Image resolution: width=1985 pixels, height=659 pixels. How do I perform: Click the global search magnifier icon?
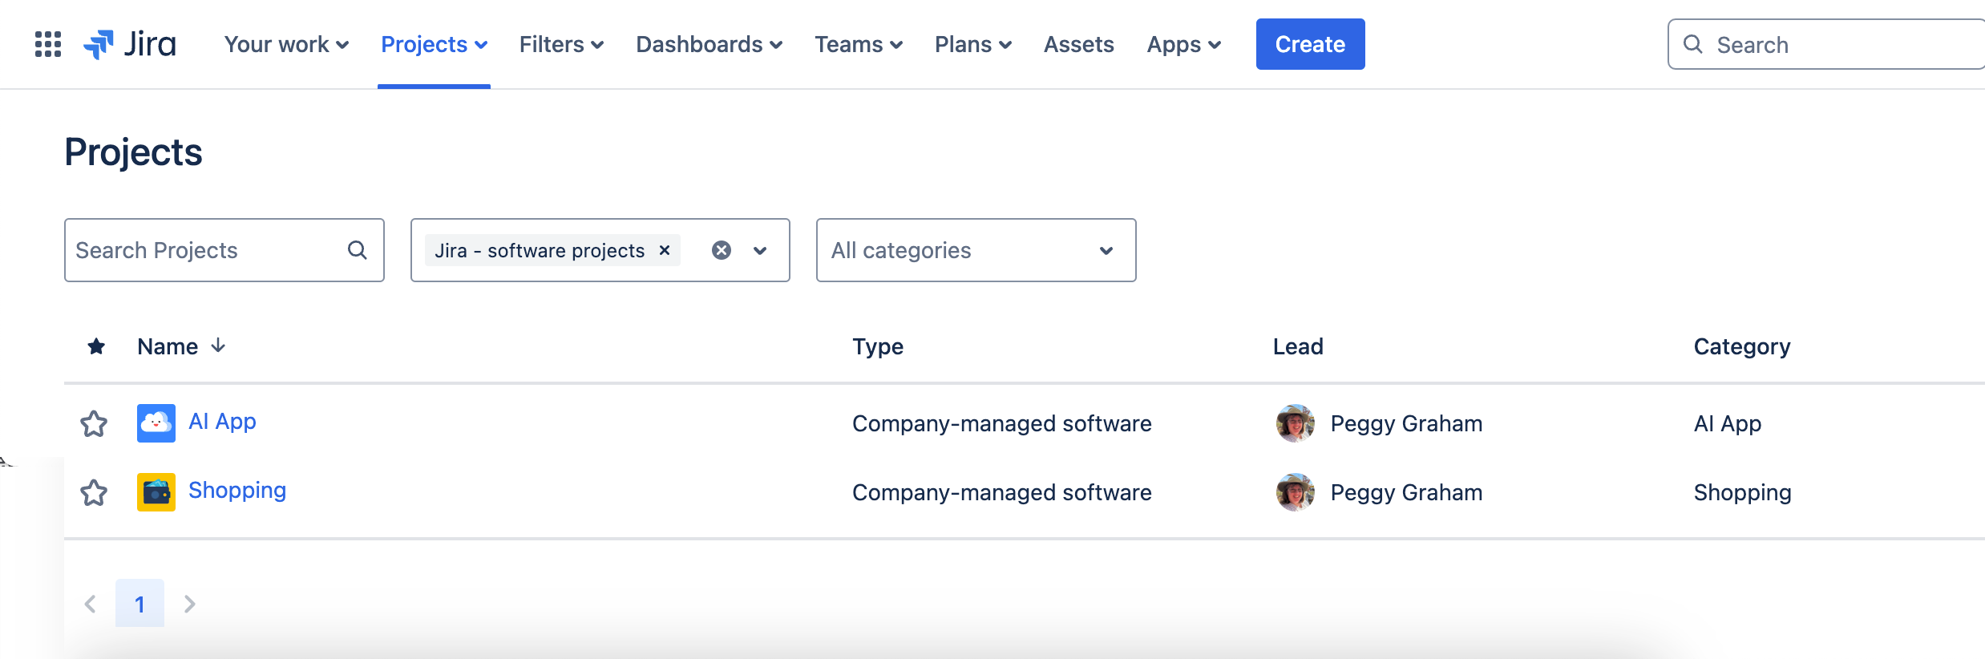pos(1693,44)
